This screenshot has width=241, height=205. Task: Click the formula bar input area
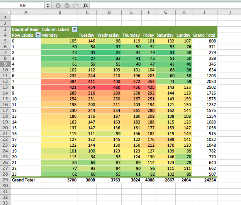[165, 5]
